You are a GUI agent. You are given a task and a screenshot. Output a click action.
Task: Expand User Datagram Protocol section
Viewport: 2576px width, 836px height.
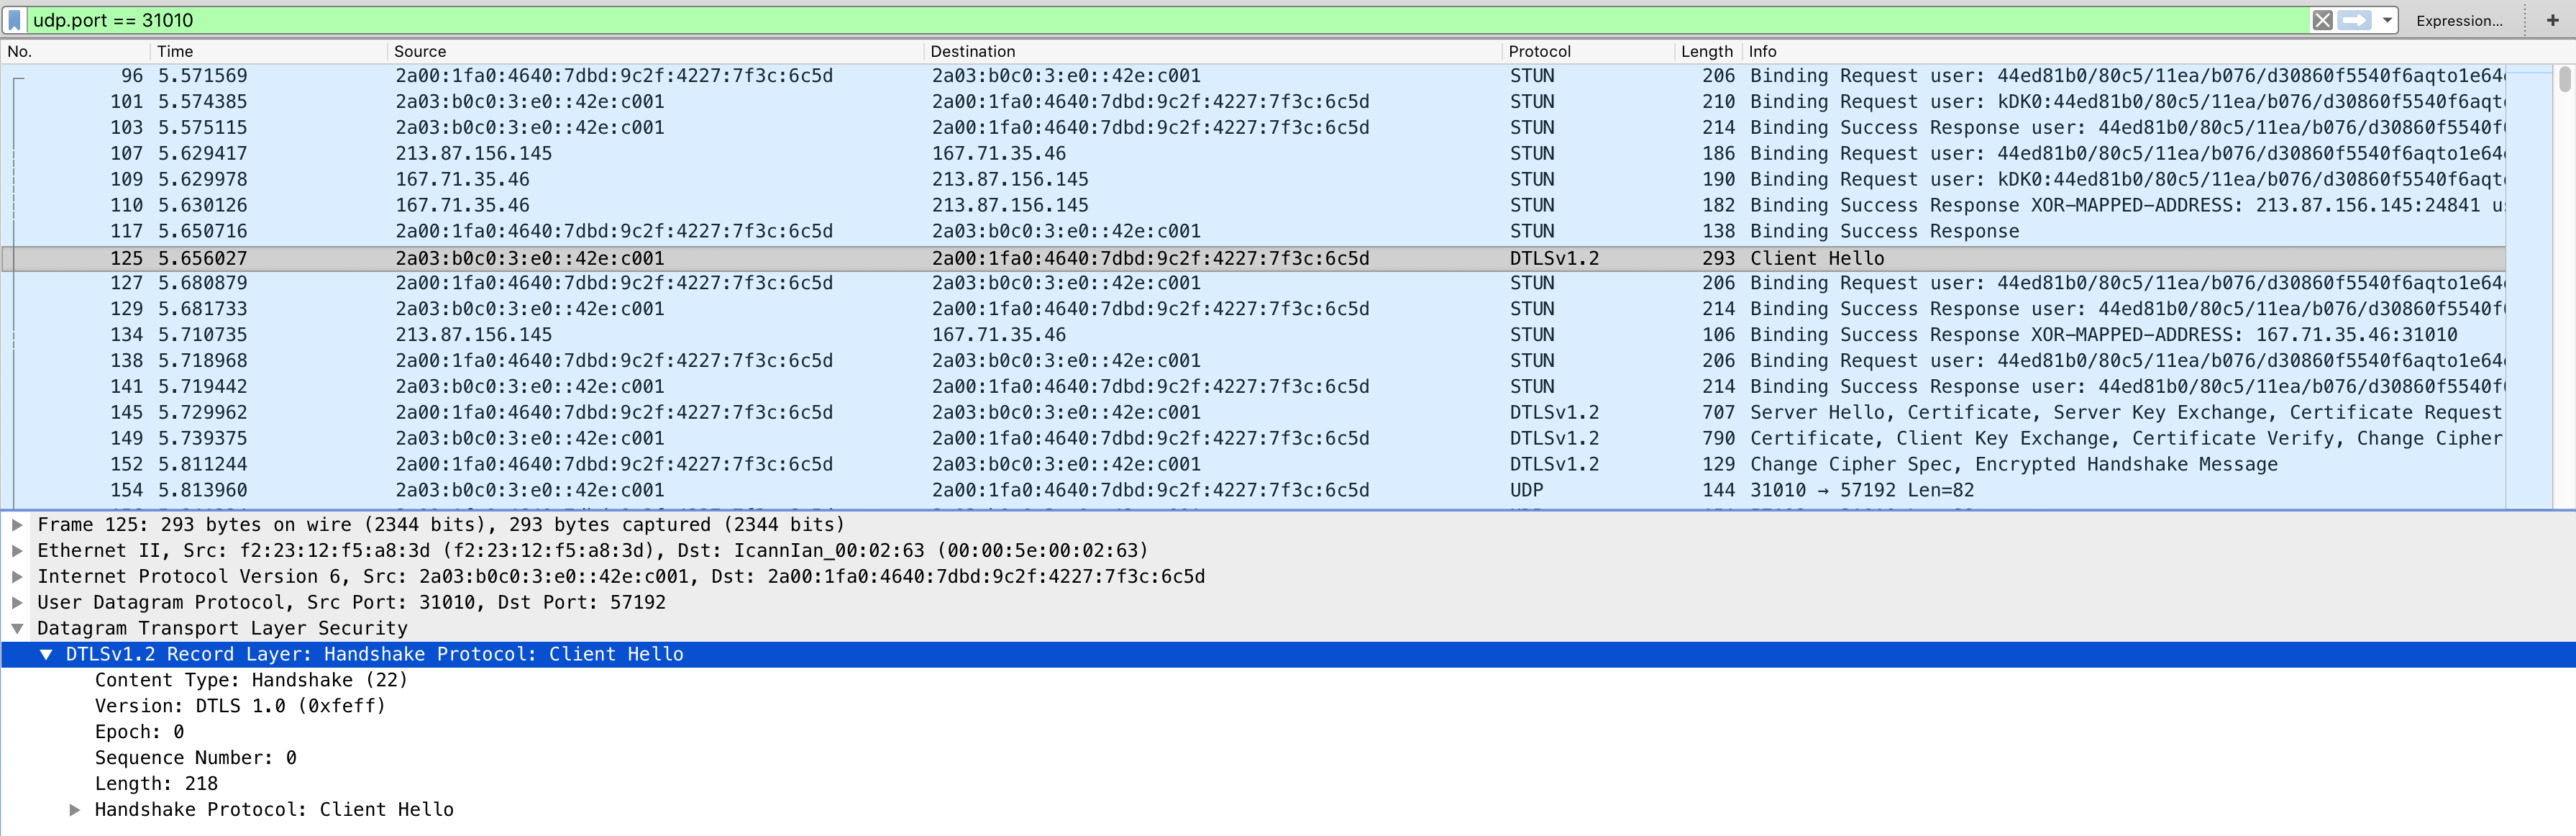point(17,602)
